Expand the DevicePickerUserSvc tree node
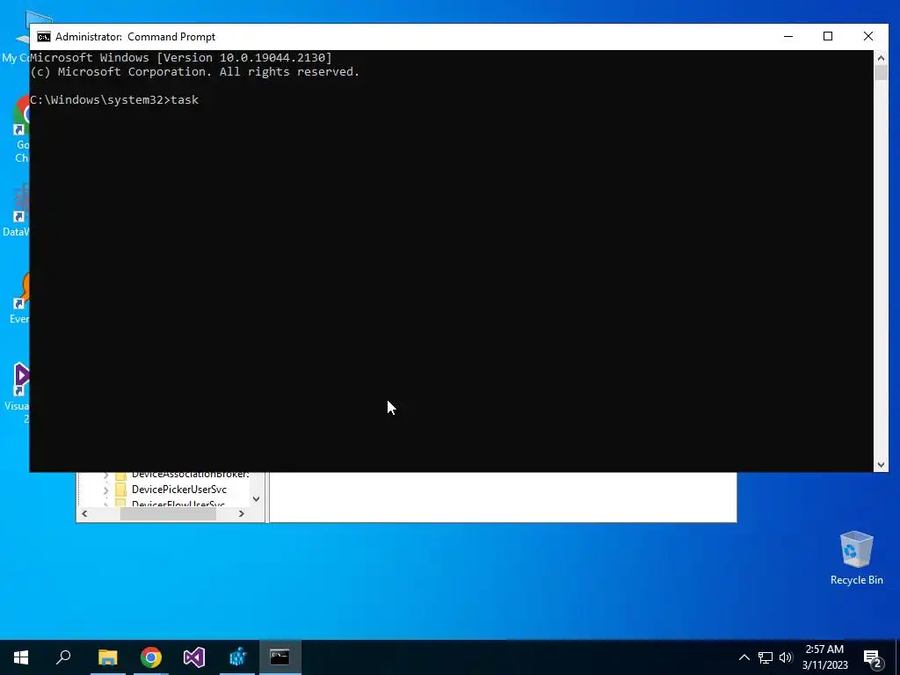The image size is (900, 675). [105, 490]
